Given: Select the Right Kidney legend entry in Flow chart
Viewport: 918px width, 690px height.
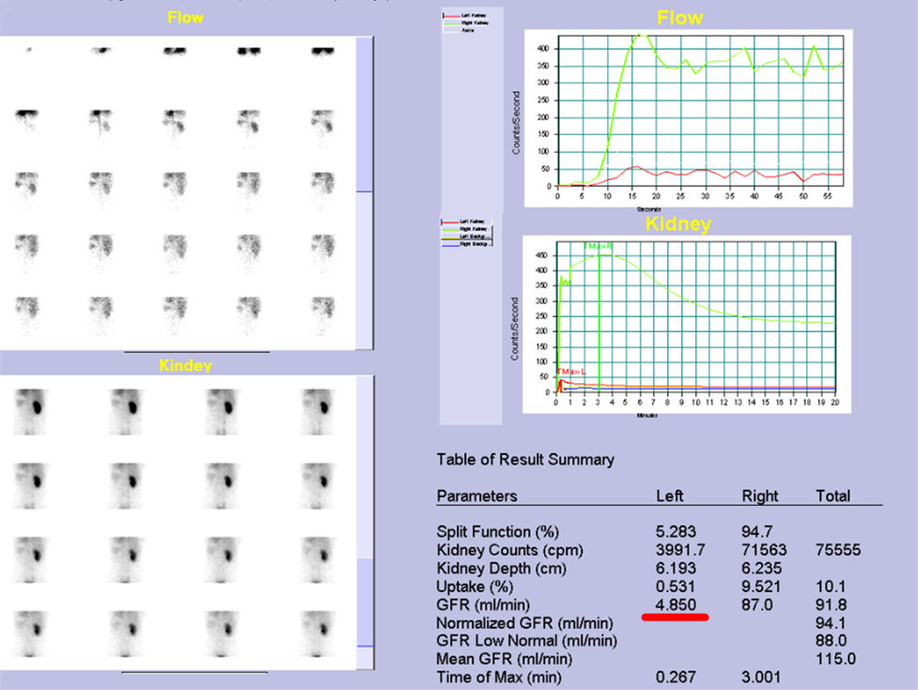Looking at the screenshot, I should point(475,23).
